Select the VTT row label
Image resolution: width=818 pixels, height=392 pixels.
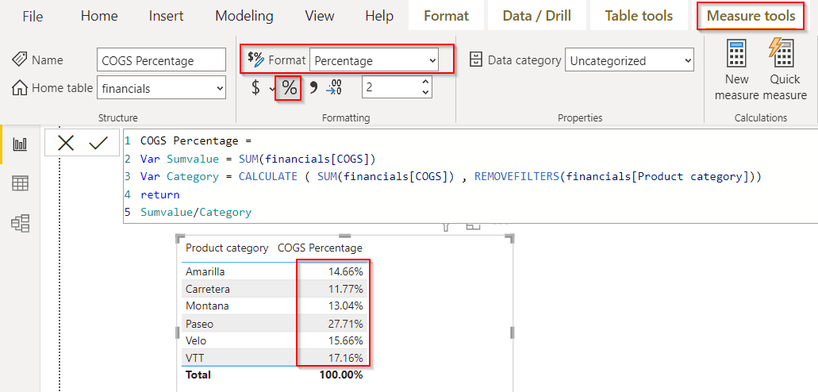click(x=195, y=358)
